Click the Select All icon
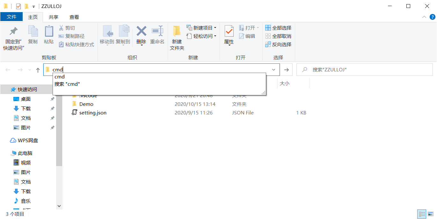This screenshot has width=437, height=219. coord(268,28)
